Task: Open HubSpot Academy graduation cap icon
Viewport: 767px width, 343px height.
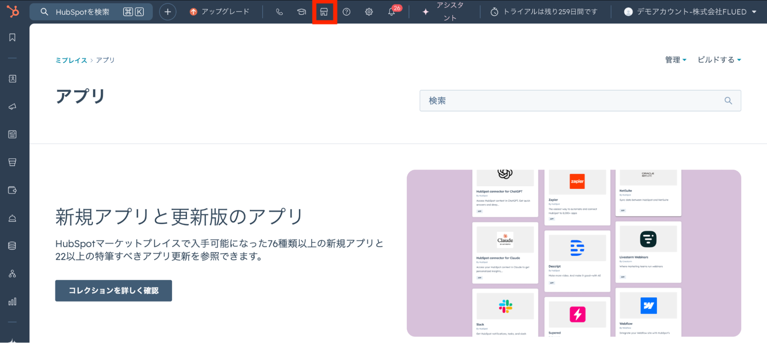Action: coord(302,12)
